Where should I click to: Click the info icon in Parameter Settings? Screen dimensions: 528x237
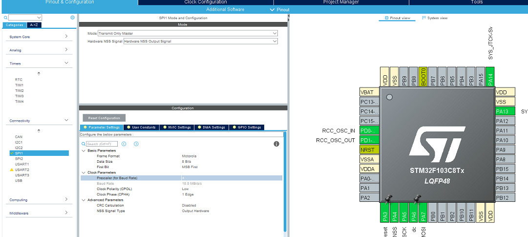pos(276,144)
